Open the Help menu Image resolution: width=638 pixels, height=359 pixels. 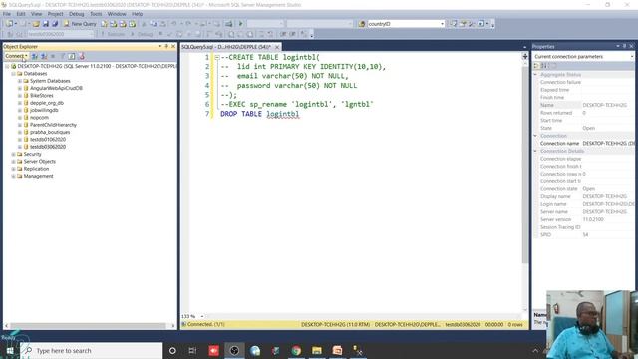point(138,14)
